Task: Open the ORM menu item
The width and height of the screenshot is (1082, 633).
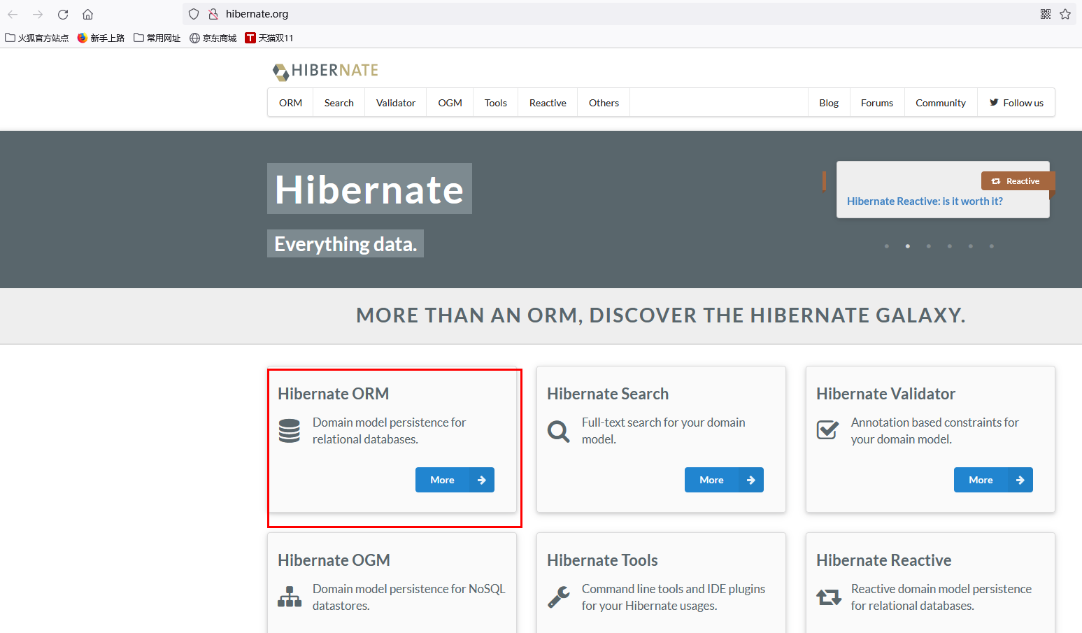Action: click(x=290, y=103)
